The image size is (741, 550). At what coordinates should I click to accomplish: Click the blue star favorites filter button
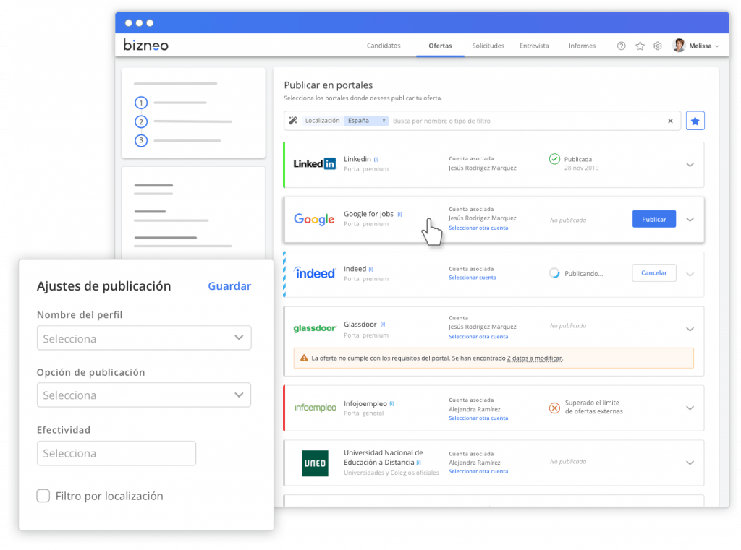(x=695, y=121)
